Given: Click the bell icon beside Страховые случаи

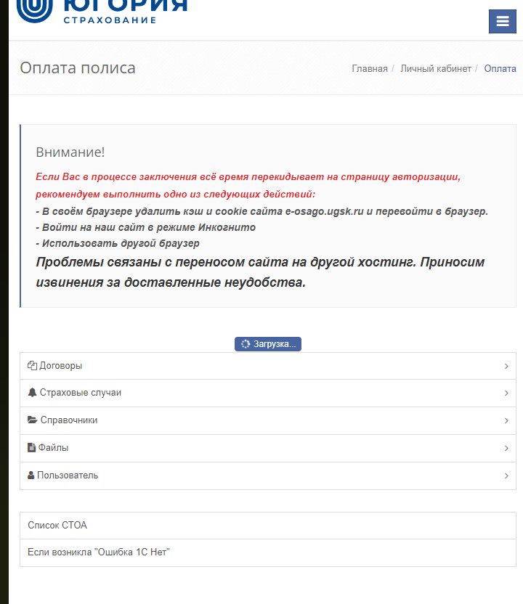Looking at the screenshot, I should pyautogui.click(x=32, y=393).
